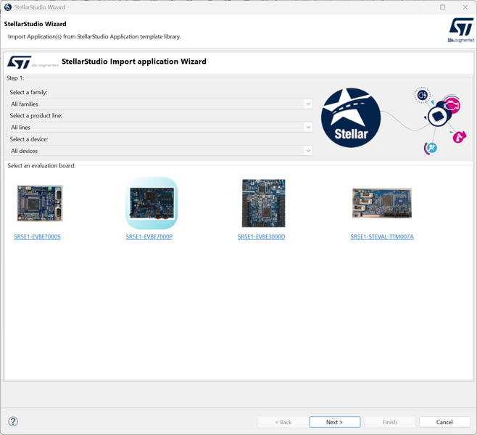Open the 'All lines' product line dropdown
Viewport: 477px width, 435px height.
(161, 127)
